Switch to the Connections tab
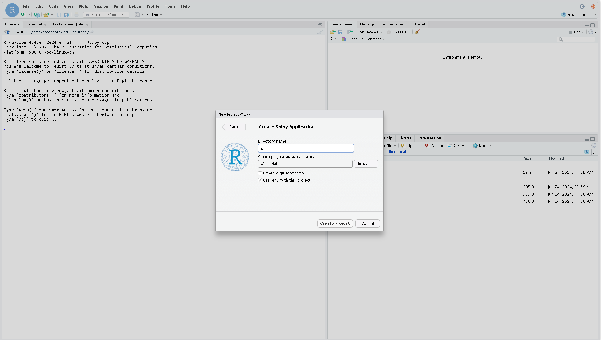This screenshot has height=340, width=601. click(x=392, y=24)
